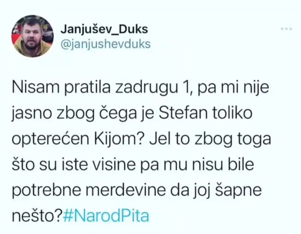Open the three-dot more options menu
301x234 pixels.
click(286, 29)
